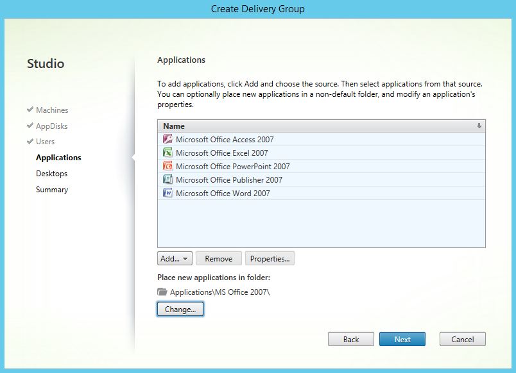Click the checkmark icon next to AppDisks

point(30,126)
